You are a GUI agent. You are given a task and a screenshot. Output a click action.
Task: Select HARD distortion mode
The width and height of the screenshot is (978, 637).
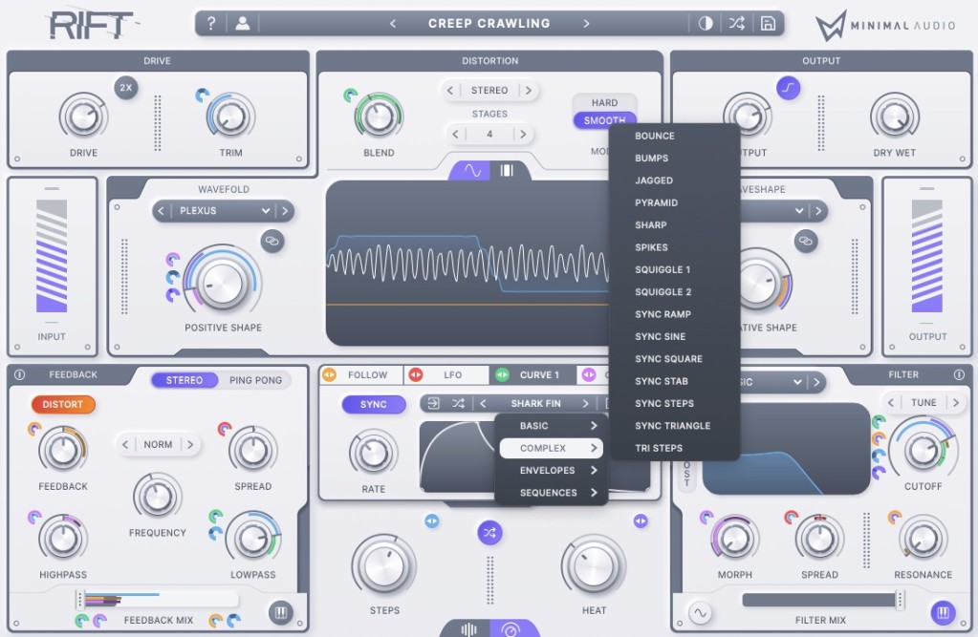click(604, 102)
